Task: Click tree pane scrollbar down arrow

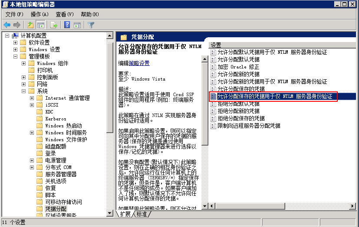Action: point(110,213)
